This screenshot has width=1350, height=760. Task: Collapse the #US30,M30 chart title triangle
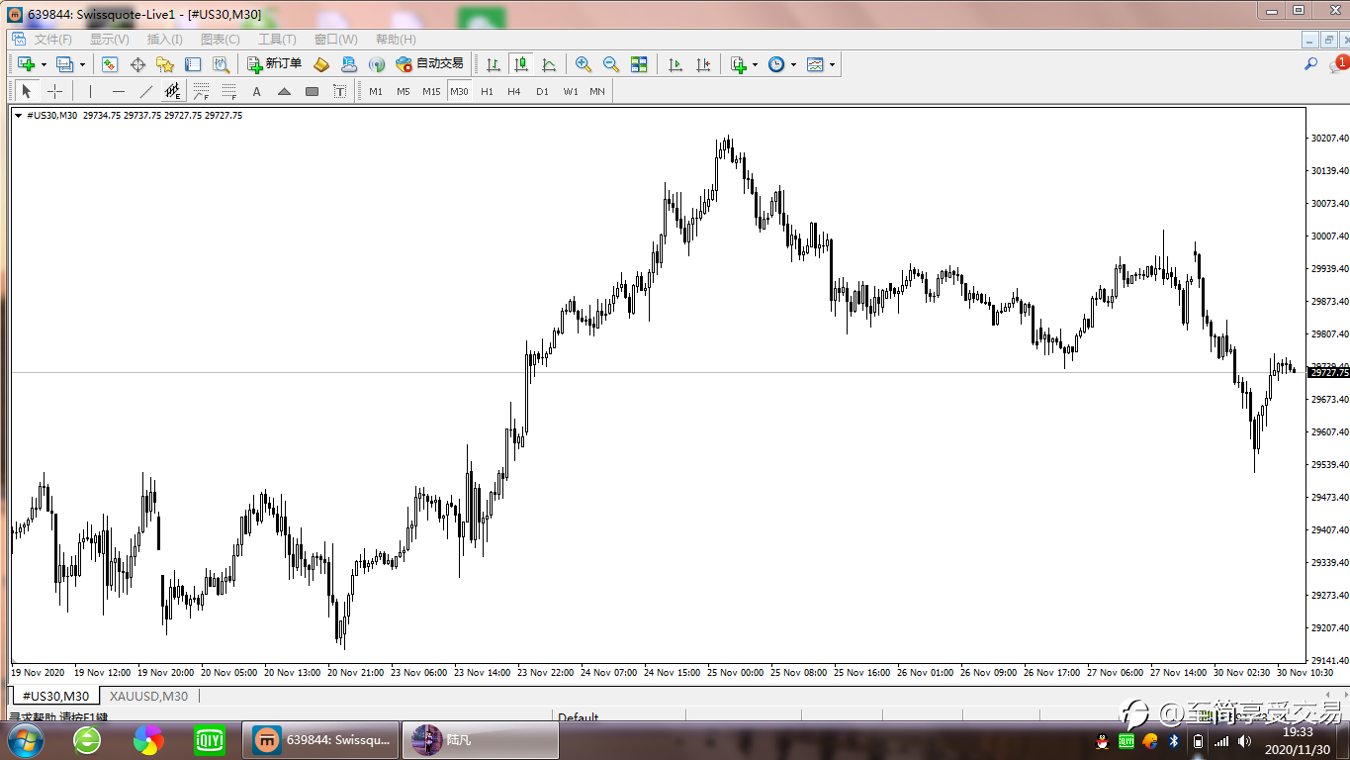[19, 116]
